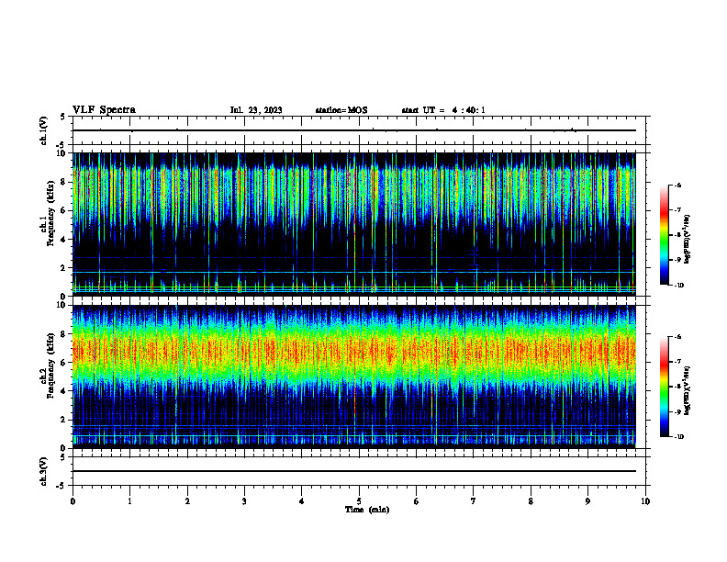The image size is (727, 562).
Task: Select ch.1 frequency tick "10"
Action: tap(63, 153)
